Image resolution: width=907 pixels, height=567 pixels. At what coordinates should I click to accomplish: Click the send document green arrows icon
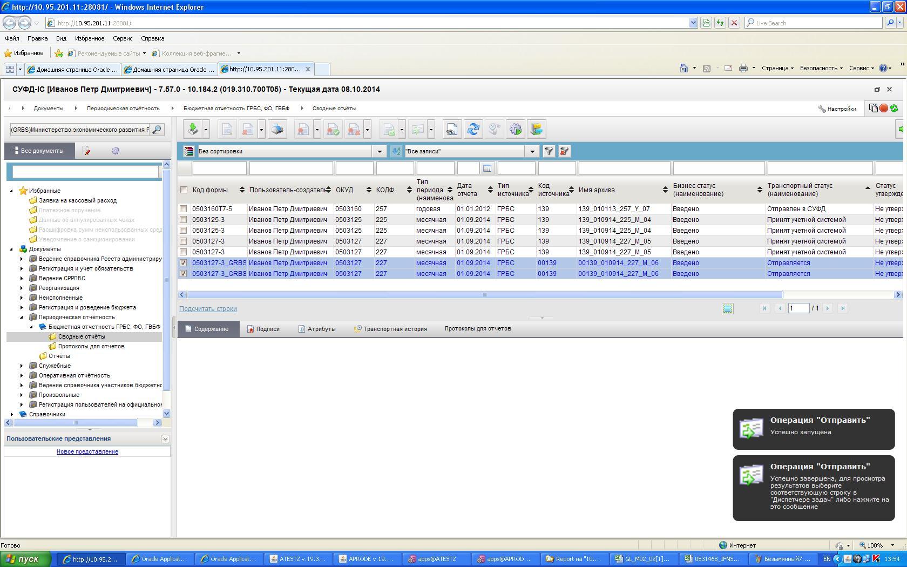tap(418, 129)
